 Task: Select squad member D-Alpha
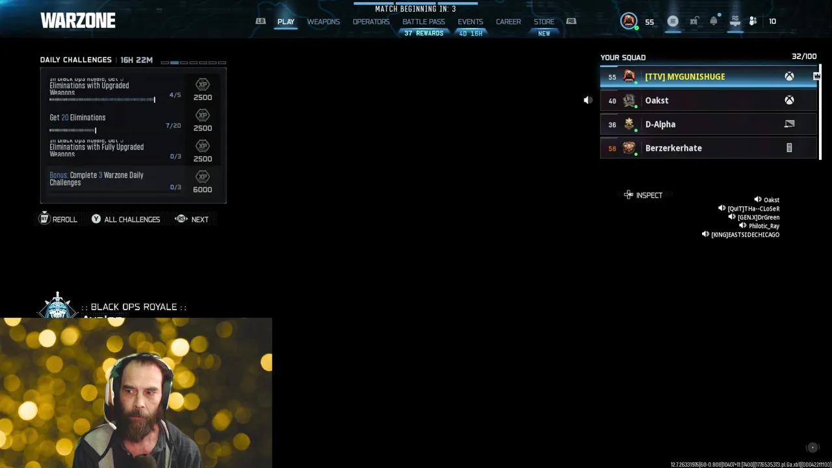tap(708, 124)
